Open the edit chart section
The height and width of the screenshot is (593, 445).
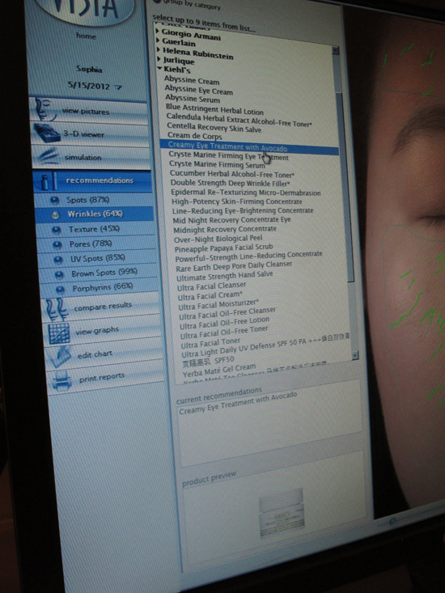click(x=104, y=354)
